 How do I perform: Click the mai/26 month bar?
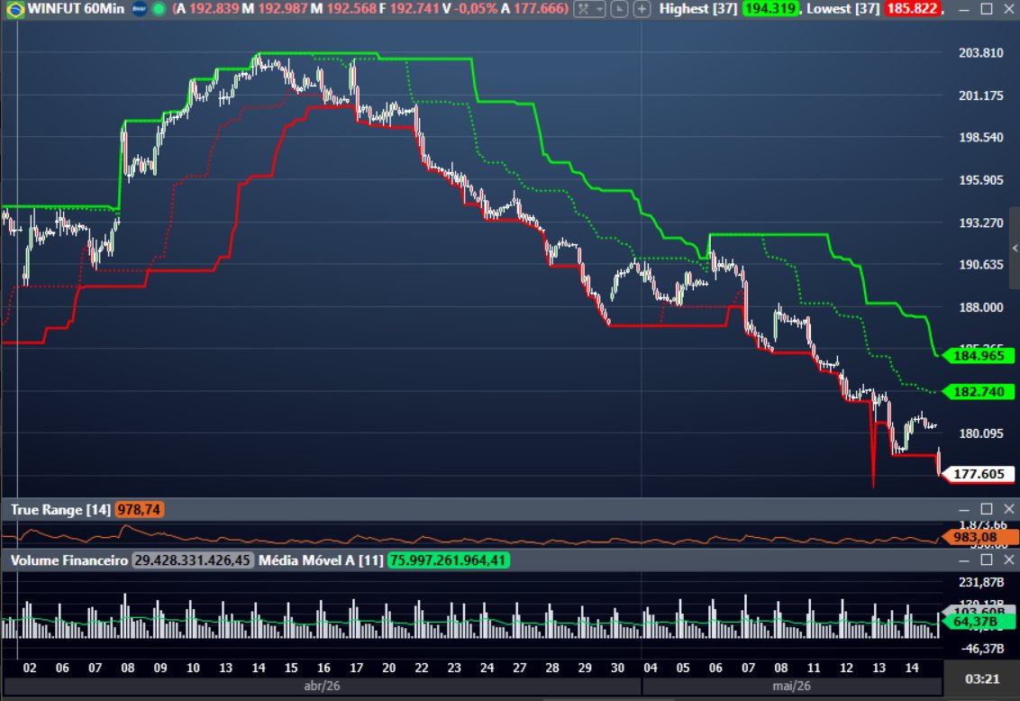(792, 686)
